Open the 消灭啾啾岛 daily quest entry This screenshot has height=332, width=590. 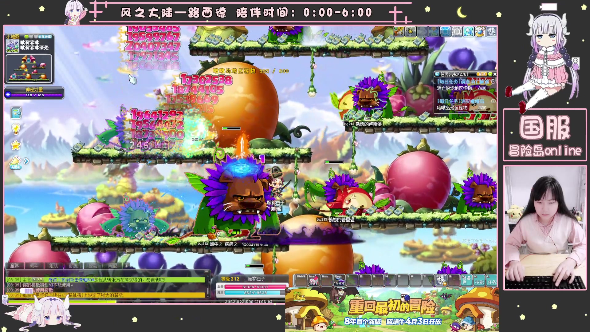pyautogui.click(x=461, y=101)
